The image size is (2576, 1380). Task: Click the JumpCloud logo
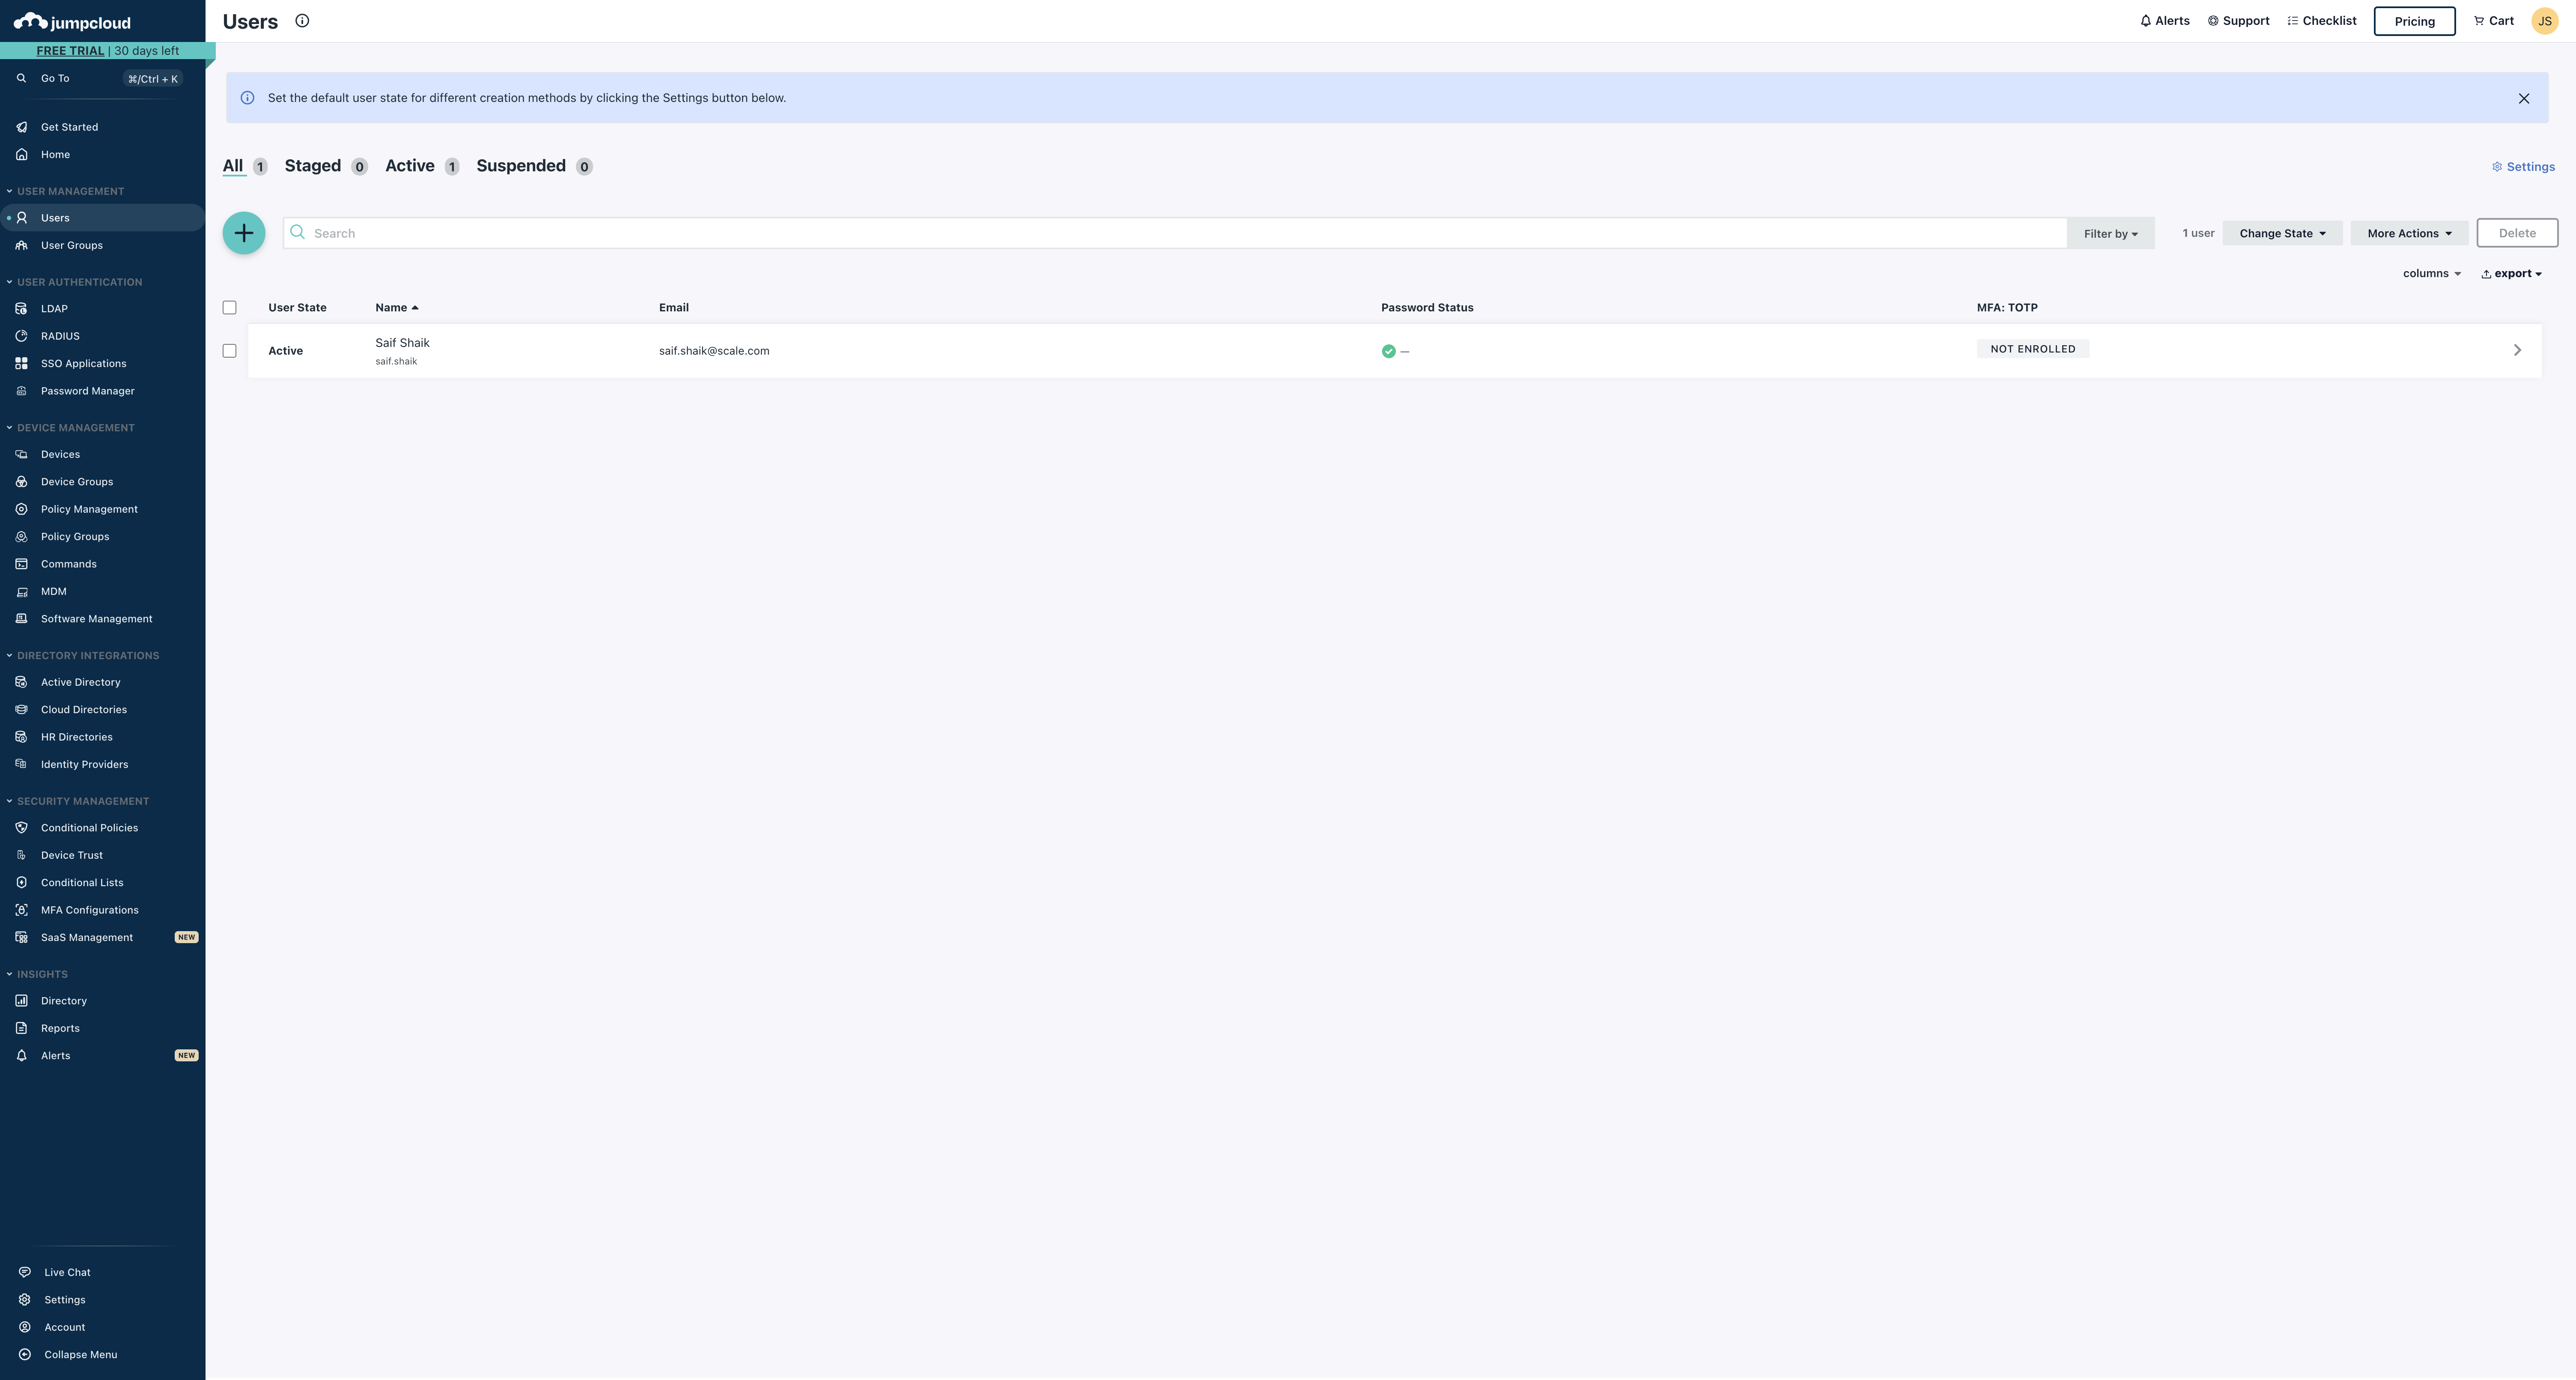72,22
